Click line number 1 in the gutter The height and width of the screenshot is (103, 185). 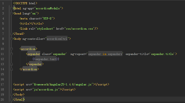pyautogui.click(x=3, y=3)
